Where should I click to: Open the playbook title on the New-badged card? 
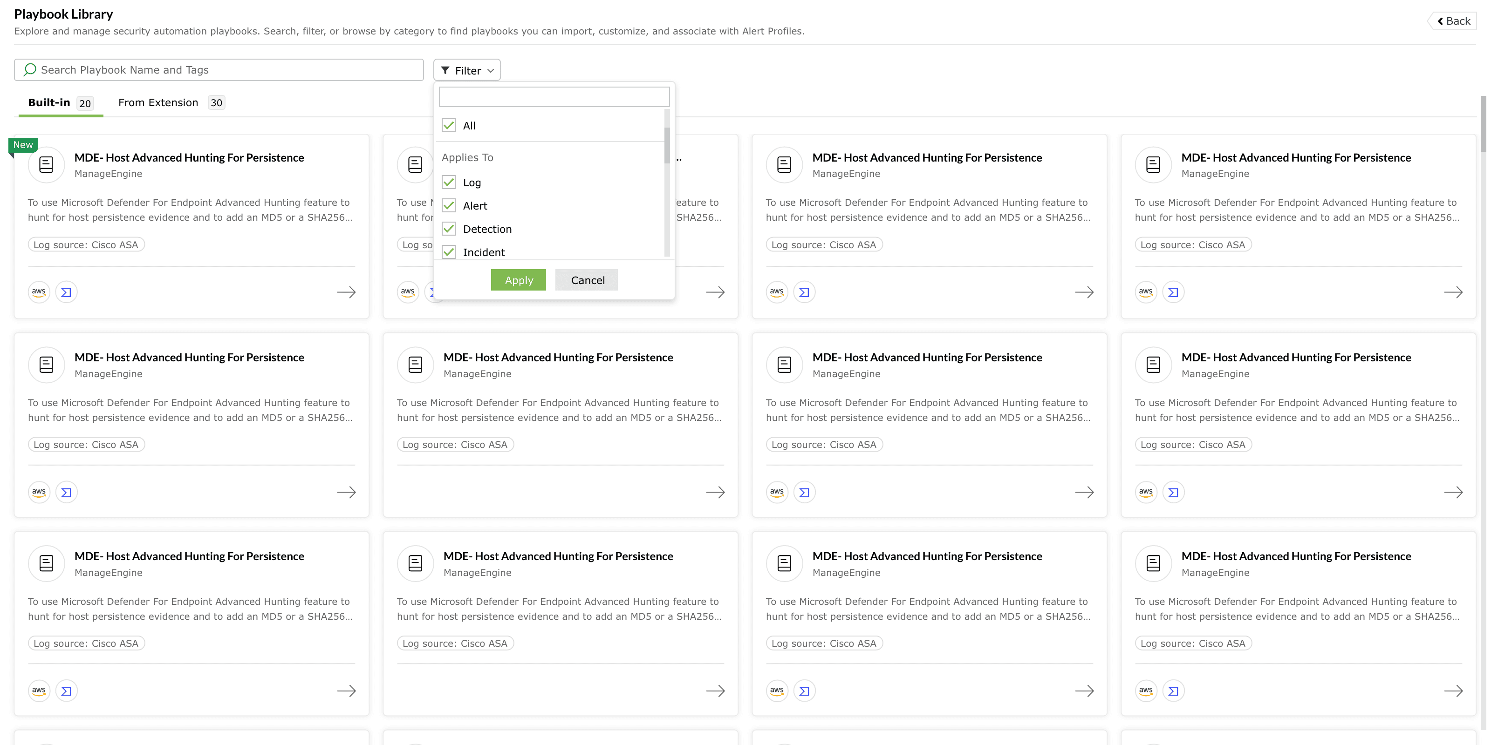click(x=189, y=157)
